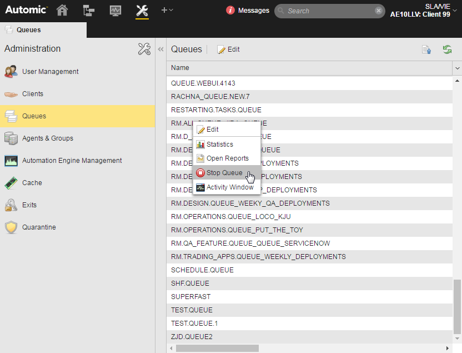
Task: Click the Edit button in toolbar
Action: [x=228, y=49]
